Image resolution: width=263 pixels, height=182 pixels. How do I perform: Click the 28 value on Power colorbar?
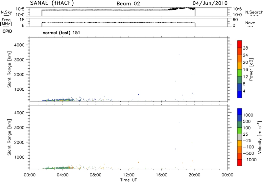pyautogui.click(x=245, y=48)
